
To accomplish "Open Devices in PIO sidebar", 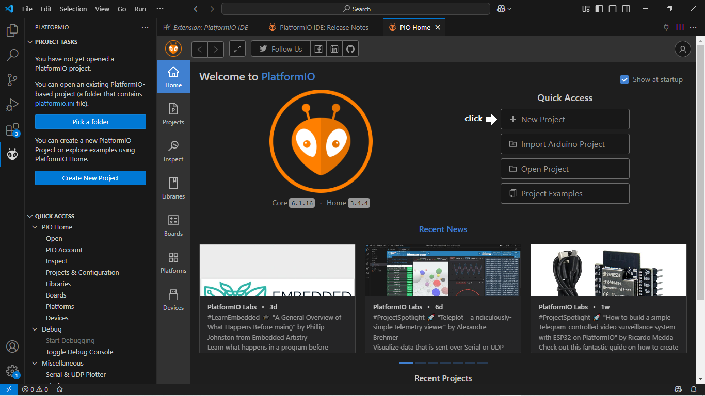I will [173, 300].
